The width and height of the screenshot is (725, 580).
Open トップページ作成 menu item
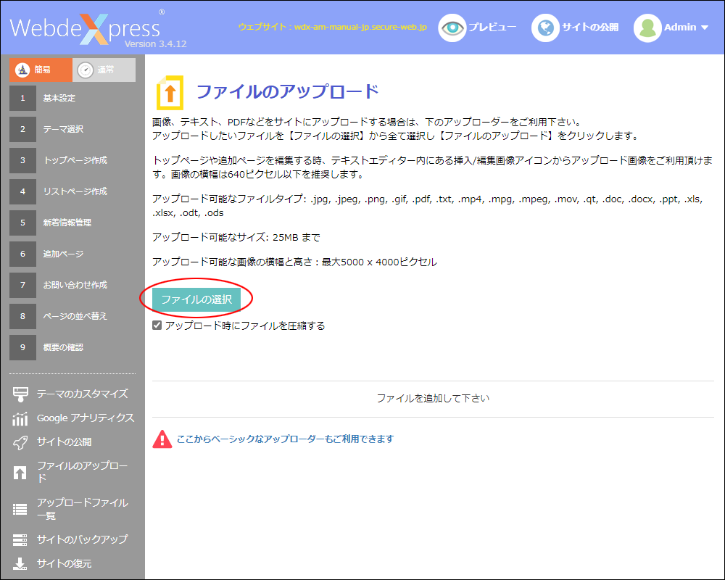pyautogui.click(x=75, y=160)
